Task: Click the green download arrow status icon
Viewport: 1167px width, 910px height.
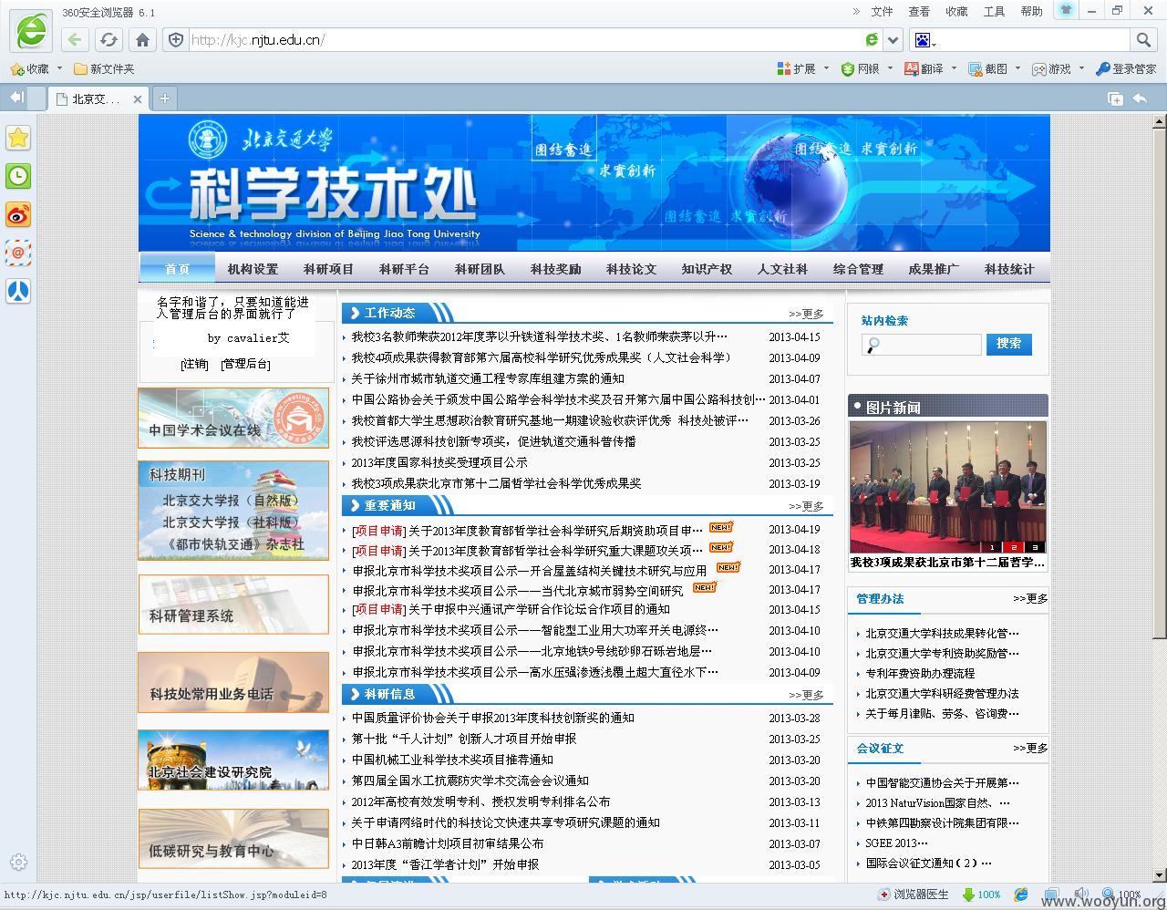Action: (968, 894)
